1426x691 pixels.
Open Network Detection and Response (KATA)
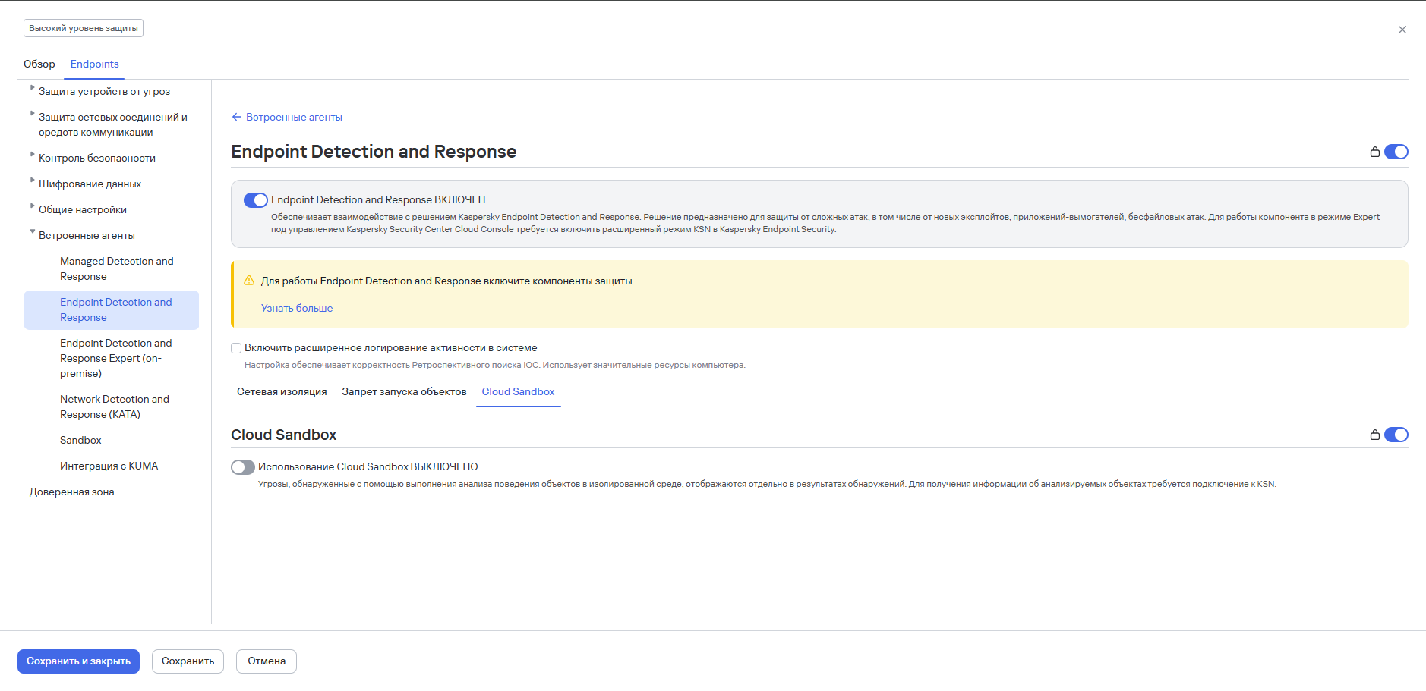pyautogui.click(x=116, y=407)
